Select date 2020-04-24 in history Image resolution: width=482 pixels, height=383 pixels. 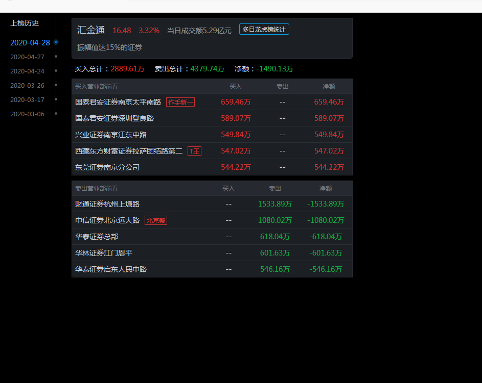27,71
